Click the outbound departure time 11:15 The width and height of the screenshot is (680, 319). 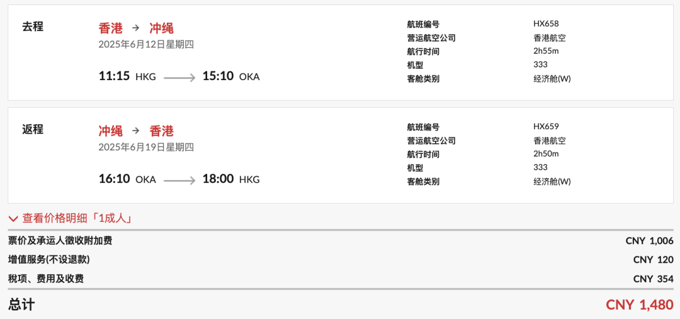pos(115,76)
